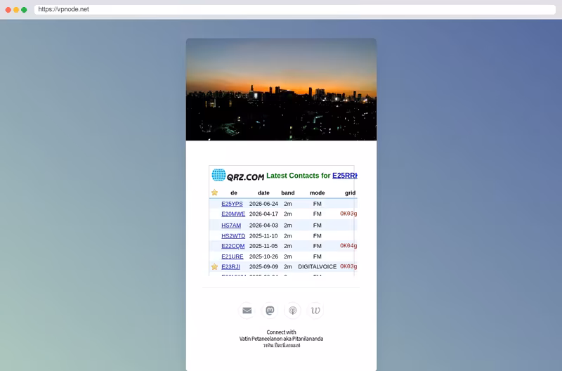Open callsign link E22CQM
562x371 pixels.
(233, 246)
